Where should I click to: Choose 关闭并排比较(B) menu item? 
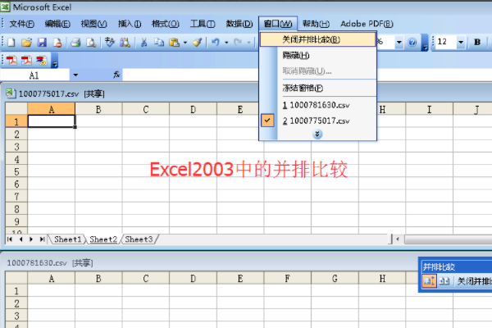318,39
